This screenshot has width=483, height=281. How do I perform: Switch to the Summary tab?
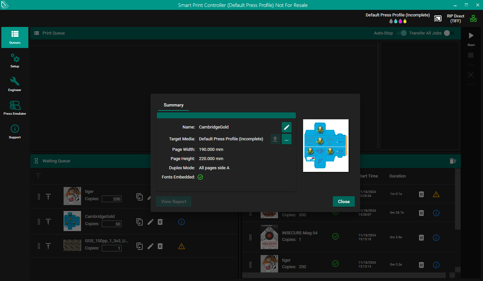coord(173,105)
